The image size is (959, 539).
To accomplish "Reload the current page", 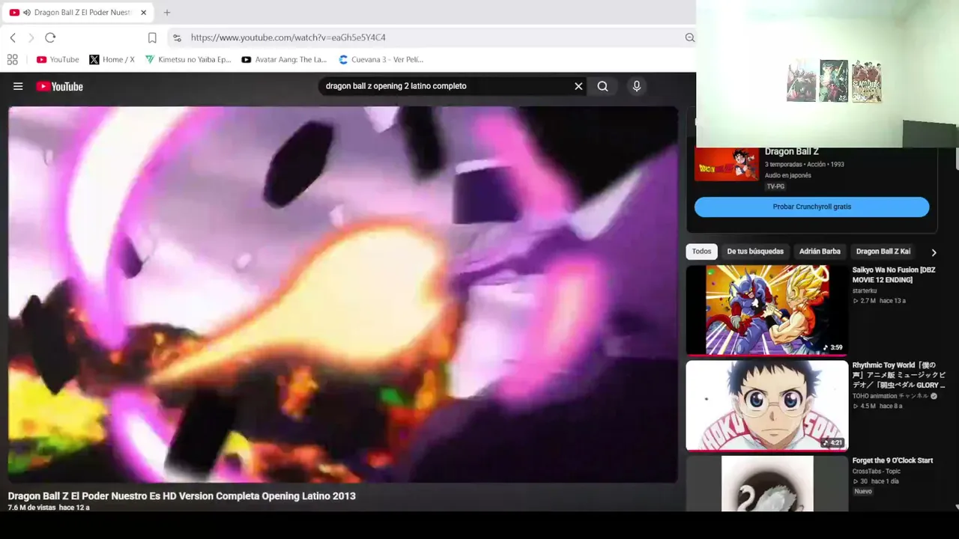I will click(50, 37).
